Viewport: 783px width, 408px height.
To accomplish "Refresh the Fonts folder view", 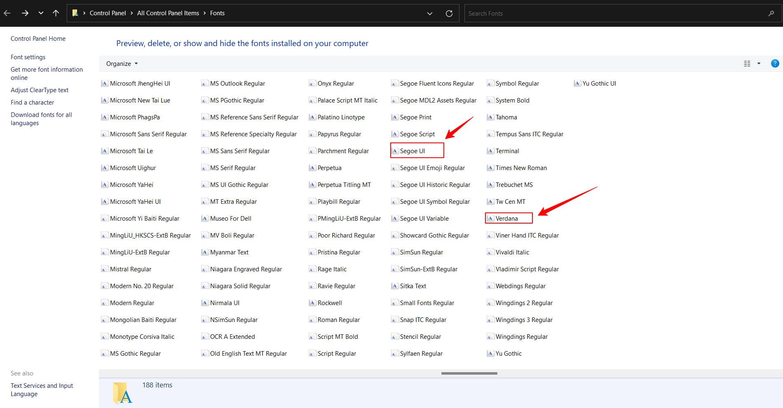I will pyautogui.click(x=449, y=13).
